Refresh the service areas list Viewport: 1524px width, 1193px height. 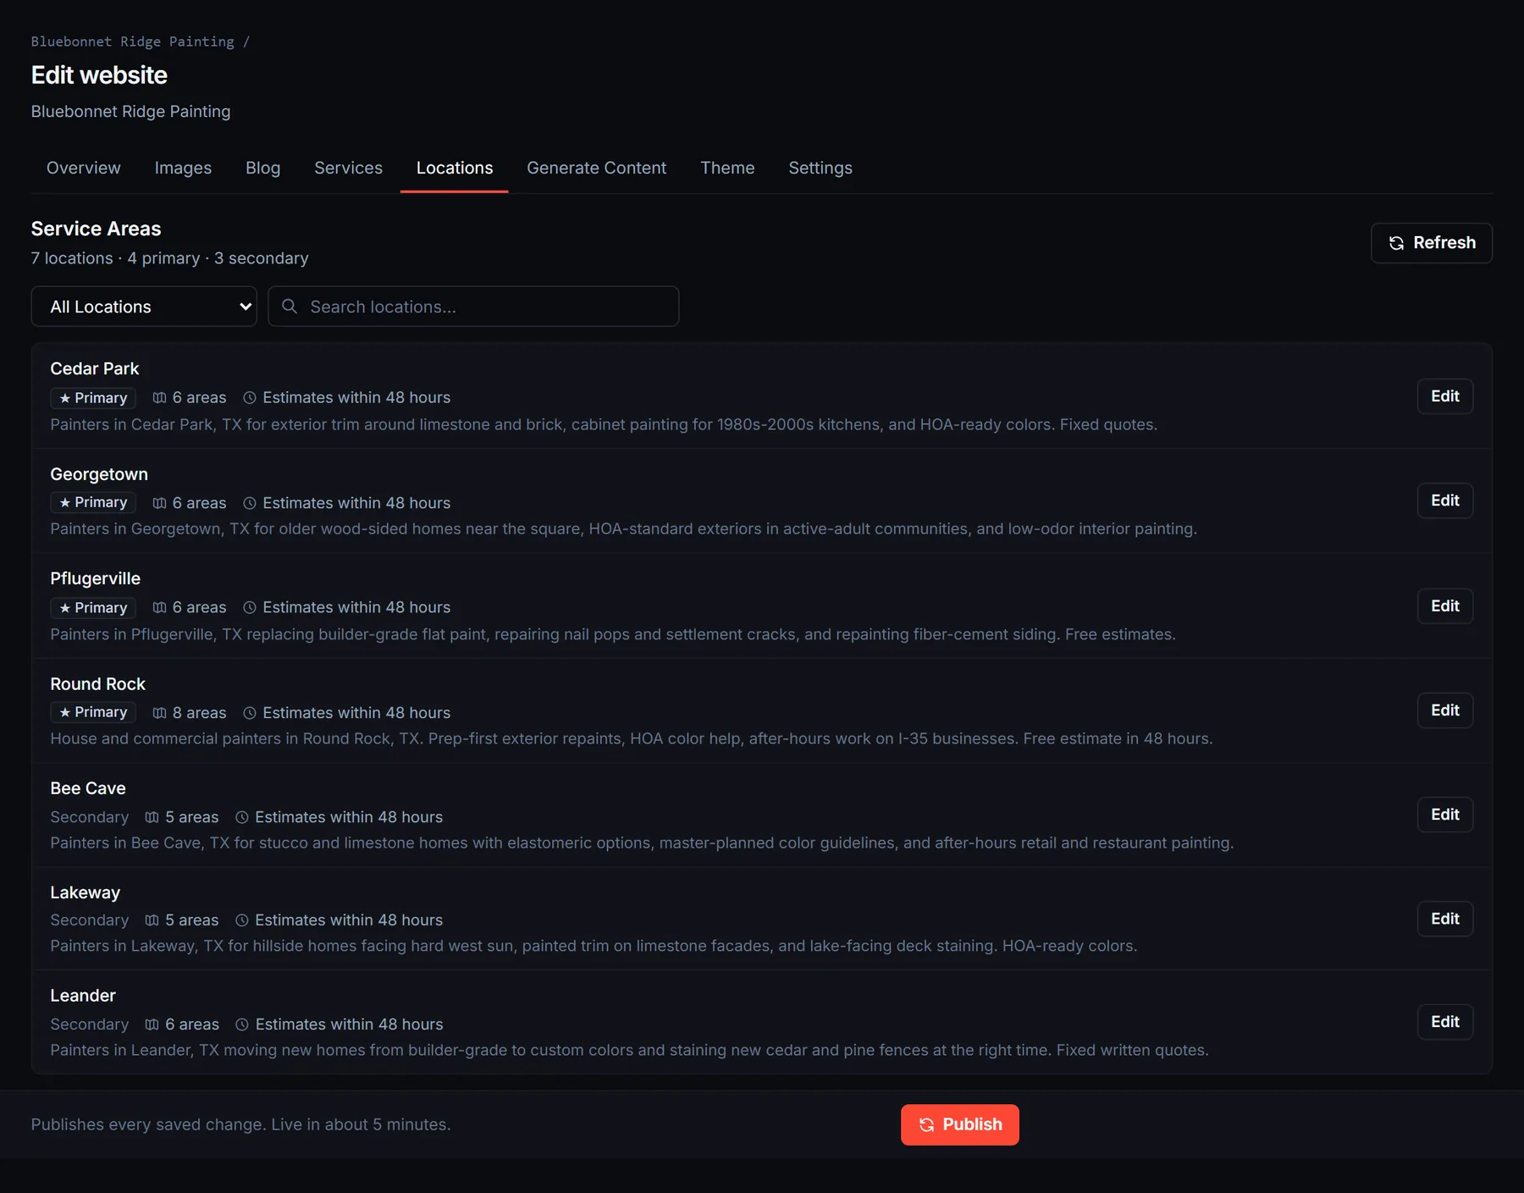point(1432,243)
